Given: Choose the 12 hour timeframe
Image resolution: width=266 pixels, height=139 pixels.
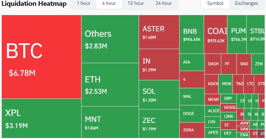Looking at the screenshot, I should coord(136,3).
